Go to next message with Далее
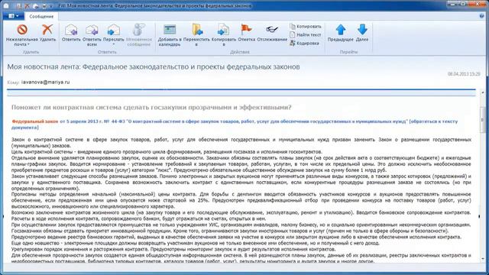The height and width of the screenshot is (275, 489). coord(362,34)
